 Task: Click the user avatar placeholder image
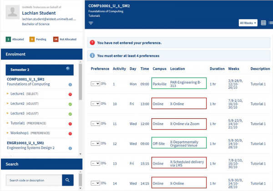(13, 12)
